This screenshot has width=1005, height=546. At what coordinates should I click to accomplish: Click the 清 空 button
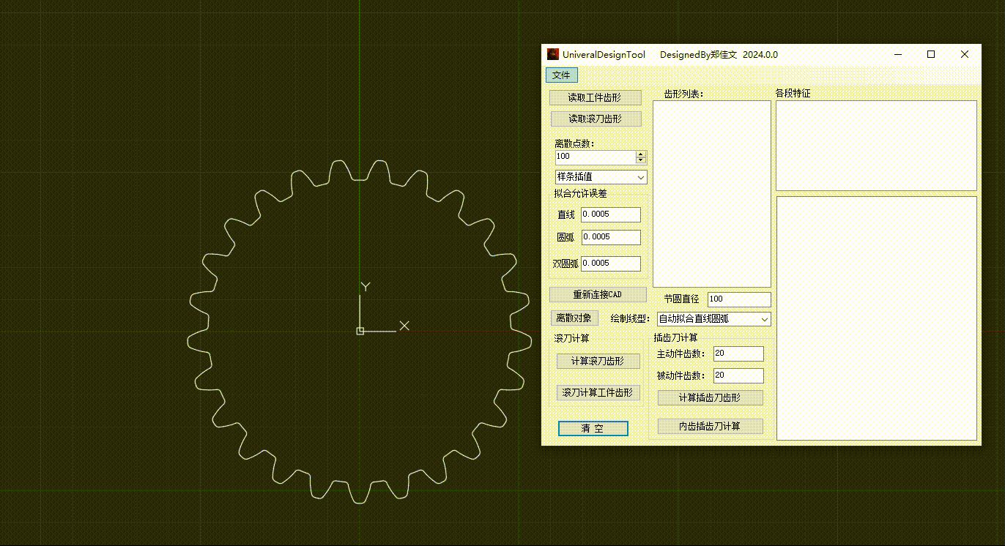593,428
